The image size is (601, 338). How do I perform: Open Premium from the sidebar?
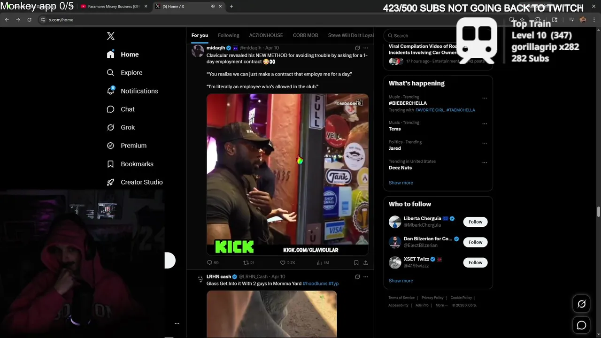point(126,146)
